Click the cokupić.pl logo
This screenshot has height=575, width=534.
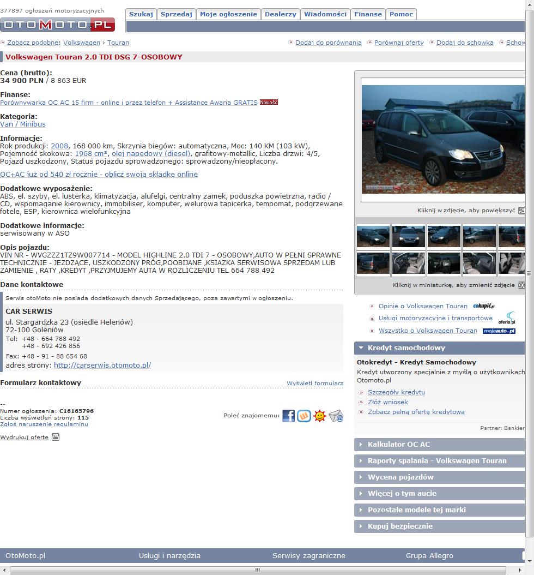(483, 306)
